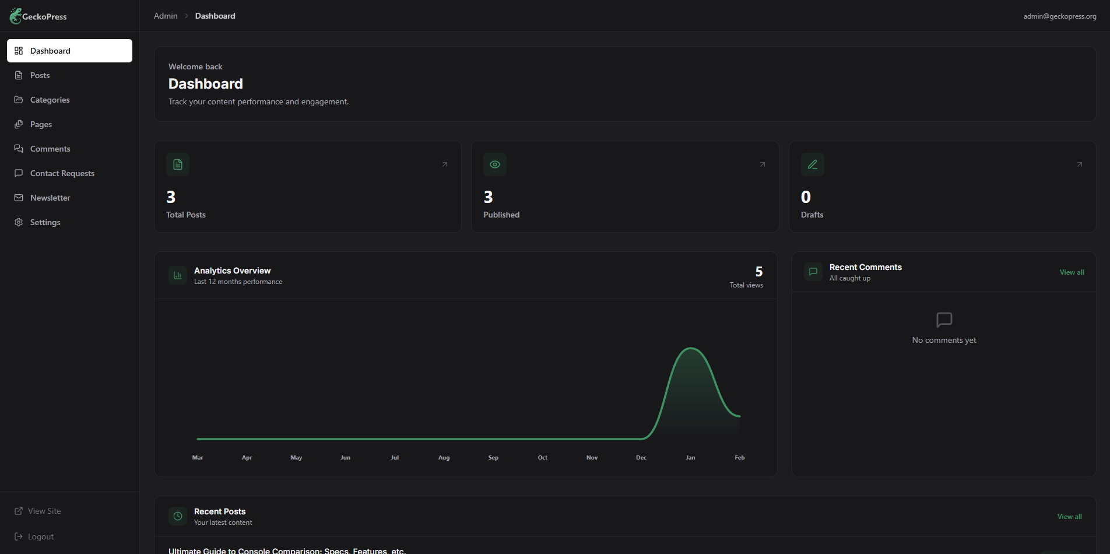
Task: Select Dashboard in the sidebar menu
Action: pos(50,51)
